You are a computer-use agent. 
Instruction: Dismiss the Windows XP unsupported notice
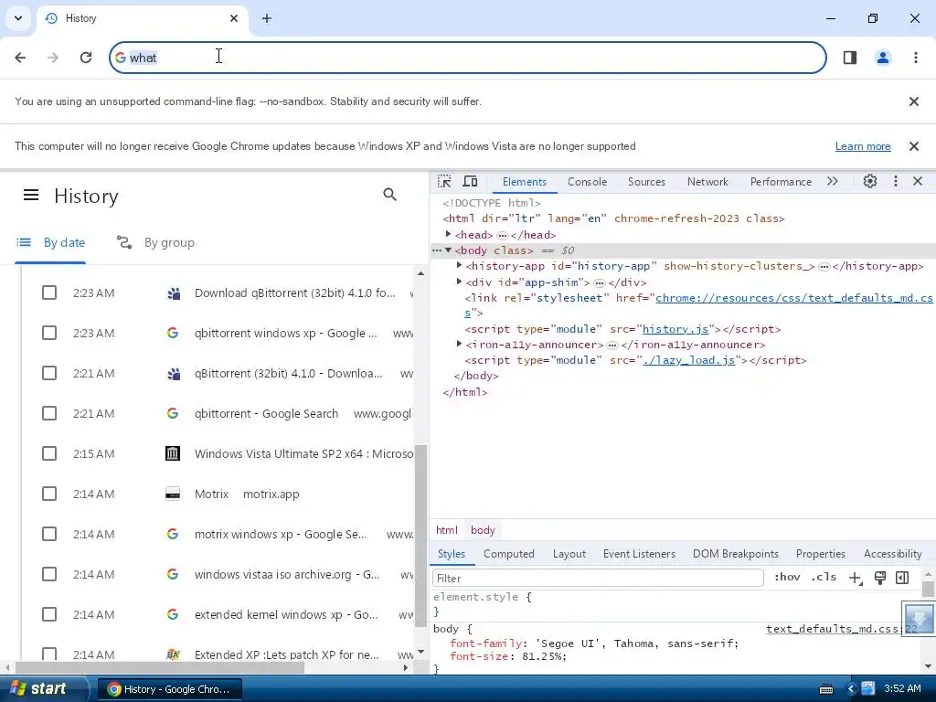[x=914, y=146]
